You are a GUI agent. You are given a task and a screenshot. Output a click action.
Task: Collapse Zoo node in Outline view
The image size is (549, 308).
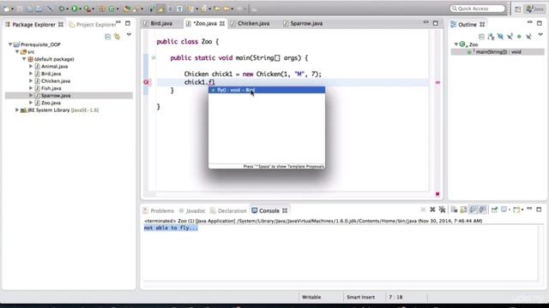point(456,44)
